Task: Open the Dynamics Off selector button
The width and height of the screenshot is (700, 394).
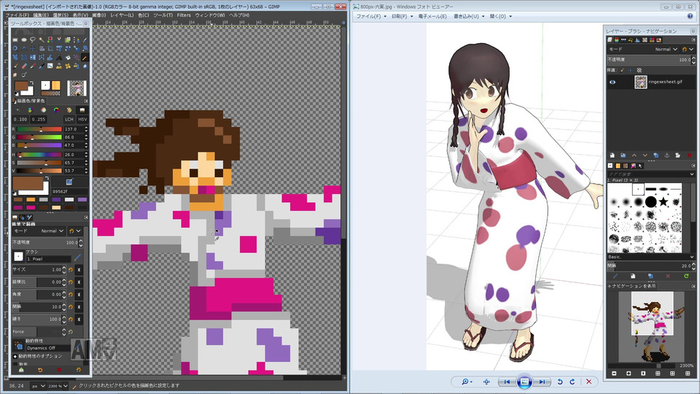Action: [x=18, y=345]
